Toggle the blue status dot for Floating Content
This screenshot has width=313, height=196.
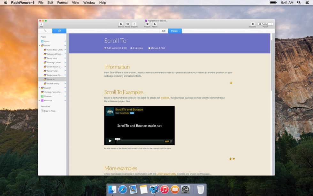click(x=65, y=62)
